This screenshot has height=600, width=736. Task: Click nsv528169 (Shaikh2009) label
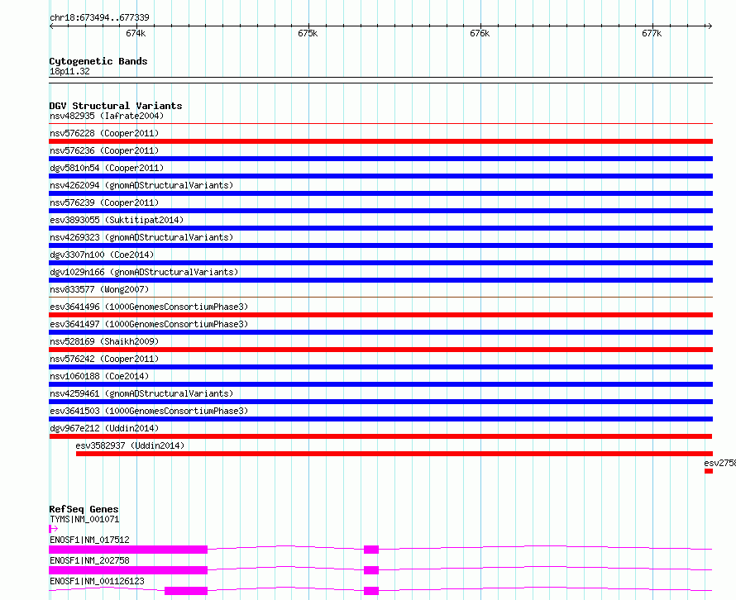pos(104,341)
